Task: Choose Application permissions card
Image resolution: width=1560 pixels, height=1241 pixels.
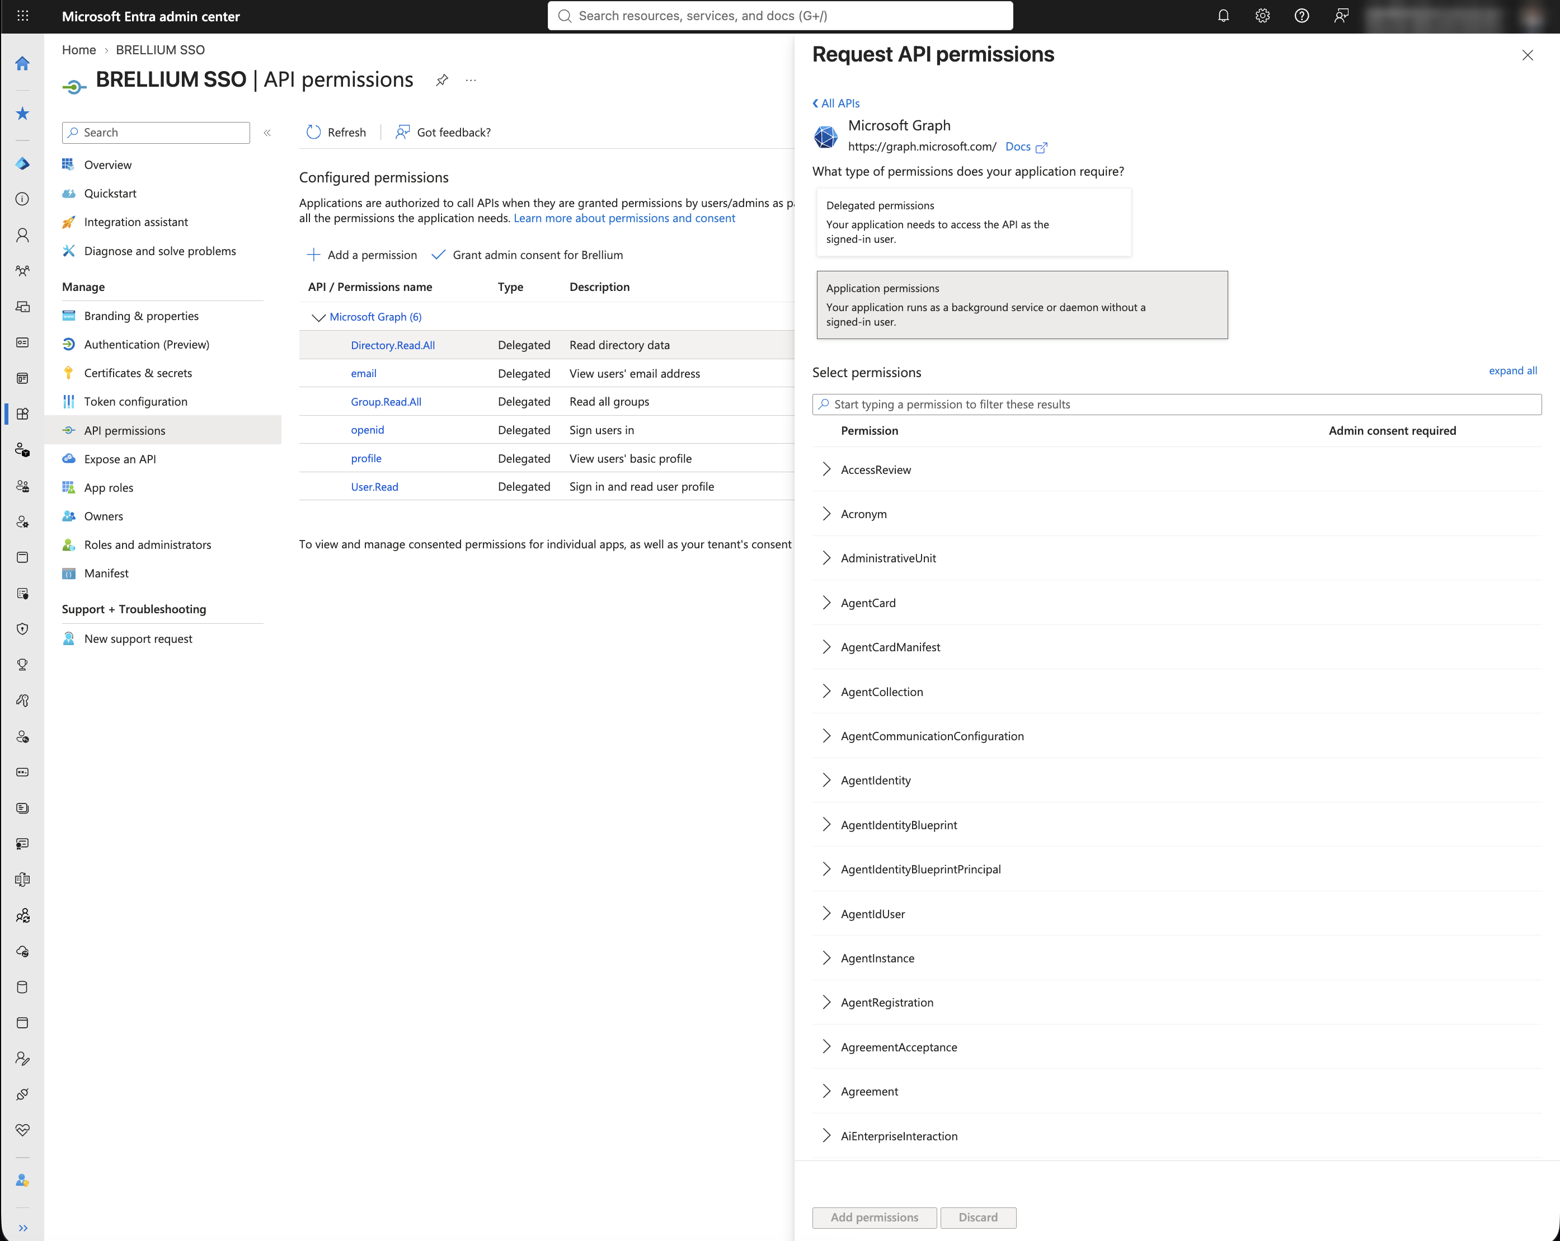Action: click(1022, 304)
